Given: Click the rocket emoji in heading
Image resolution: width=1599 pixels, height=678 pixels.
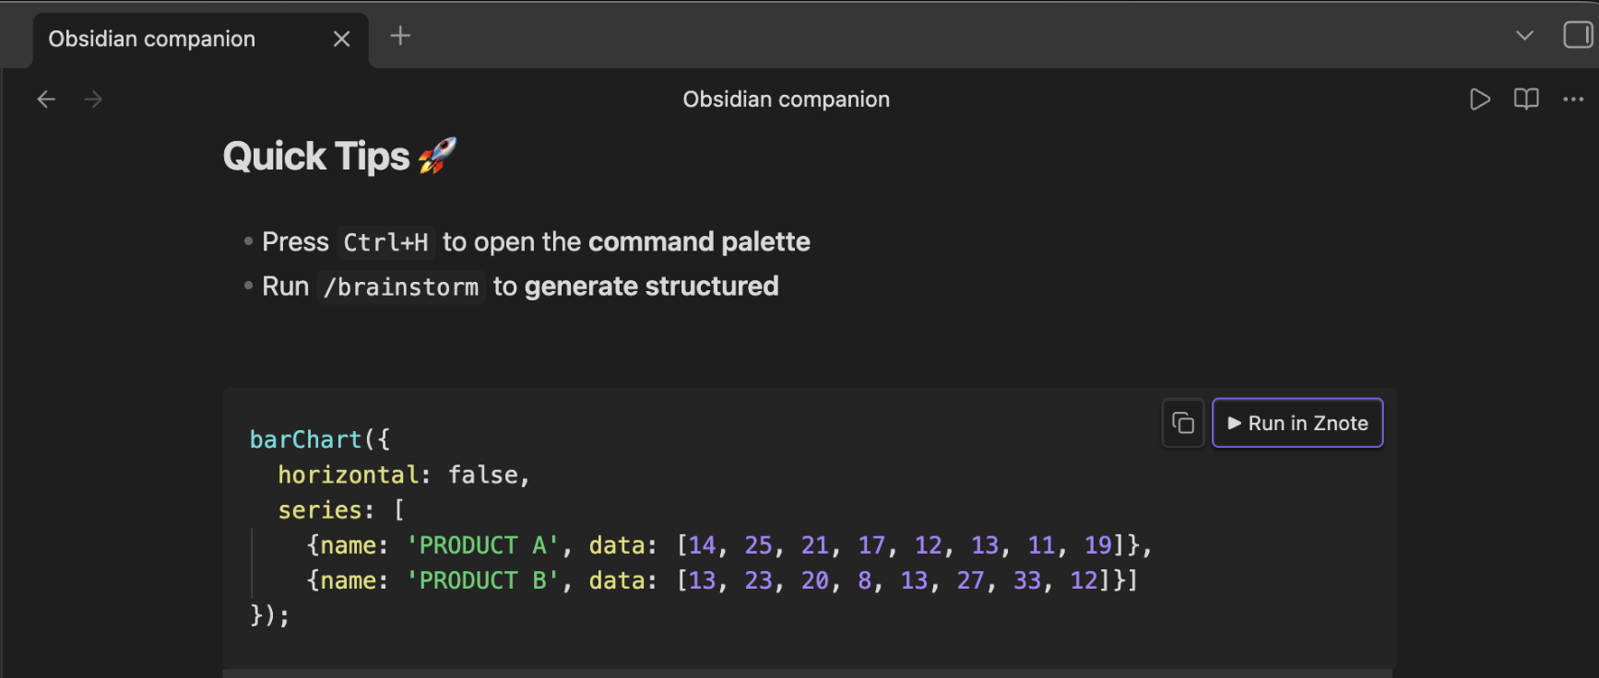Looking at the screenshot, I should [437, 156].
